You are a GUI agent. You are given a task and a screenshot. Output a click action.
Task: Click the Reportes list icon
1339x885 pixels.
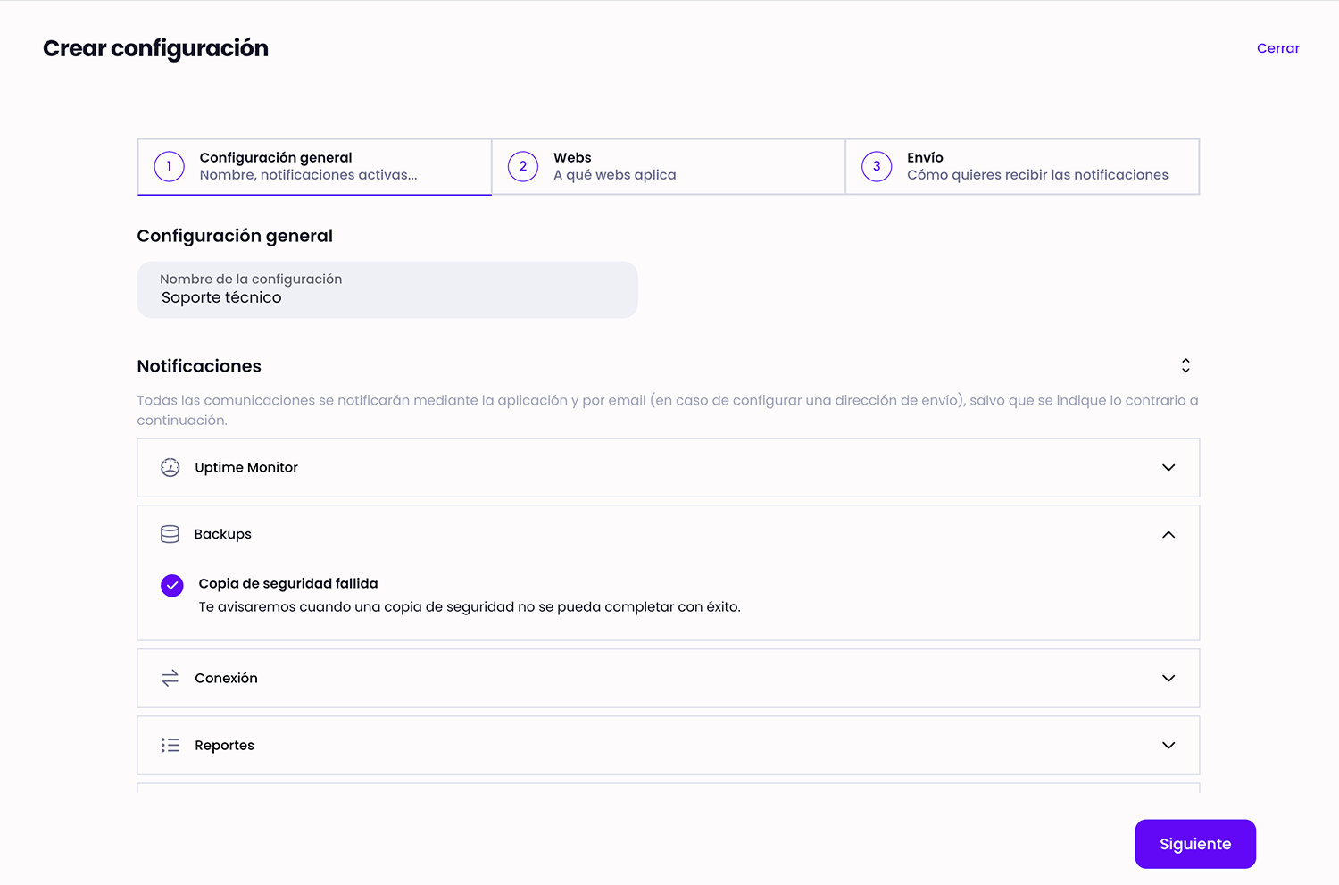tap(170, 745)
